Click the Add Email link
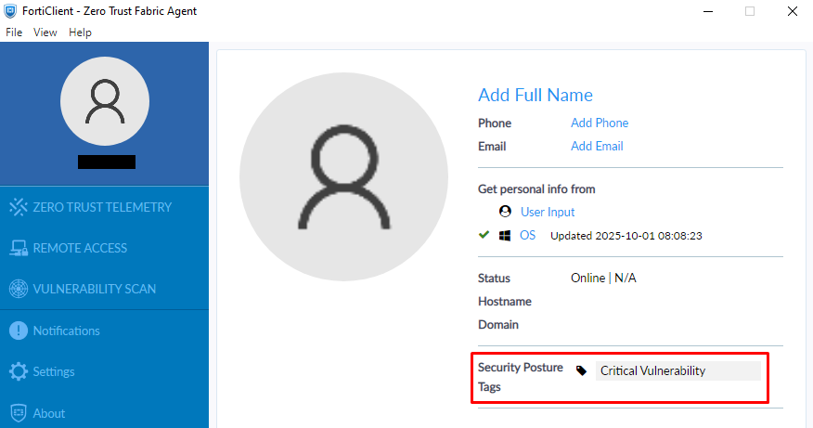 click(597, 147)
